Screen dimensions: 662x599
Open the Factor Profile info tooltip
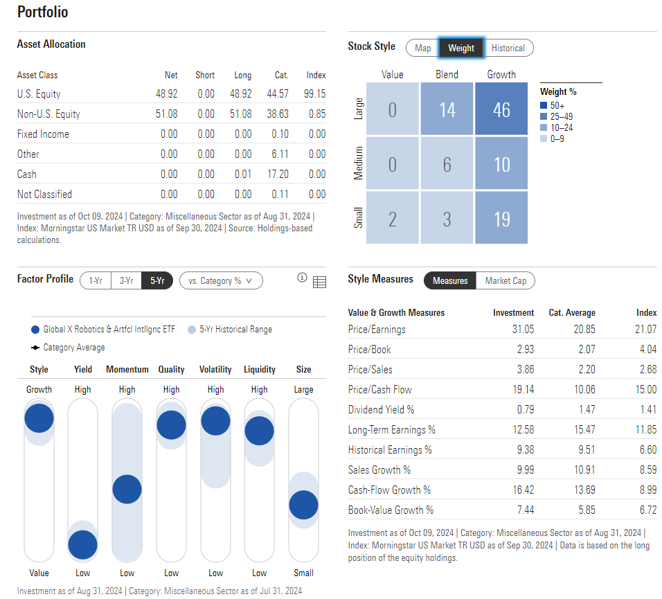(x=303, y=277)
